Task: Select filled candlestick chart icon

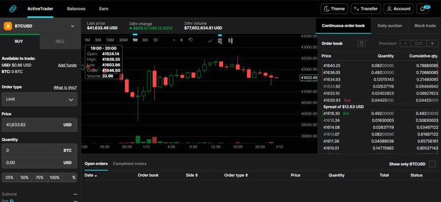Action: pyautogui.click(x=231, y=41)
